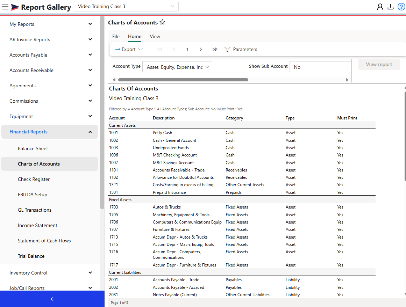406x307 pixels.
Task: Click account number 1001
Action: 113,133
